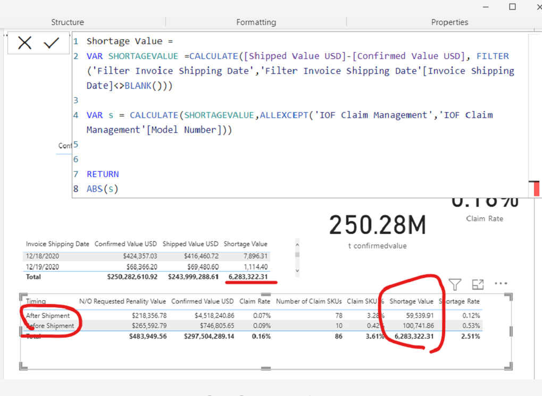The width and height of the screenshot is (542, 396).
Task: Click the red error marker in formula scrollbar
Action: point(537,189)
